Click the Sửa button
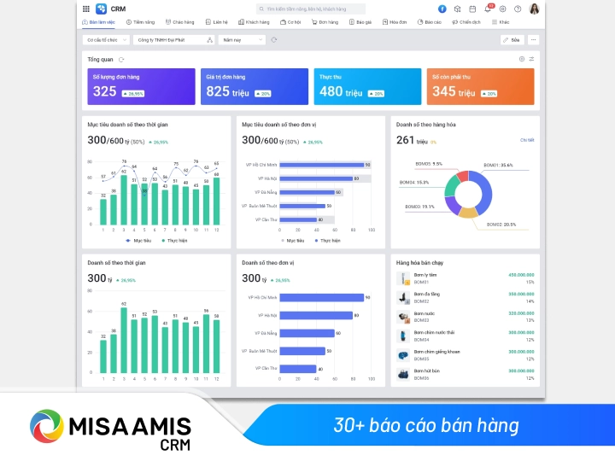Screen dimensions: 615x461 point(512,39)
